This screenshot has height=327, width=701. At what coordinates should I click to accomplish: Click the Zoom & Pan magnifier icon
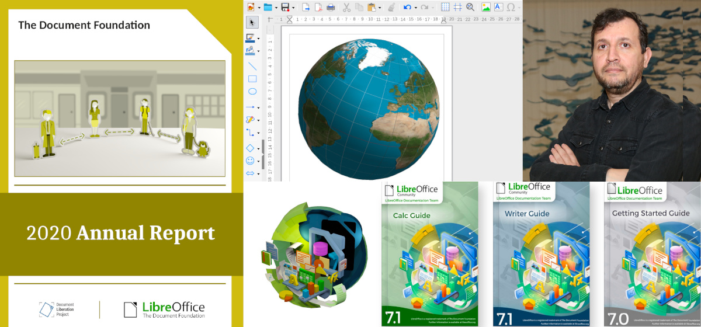pos(470,7)
